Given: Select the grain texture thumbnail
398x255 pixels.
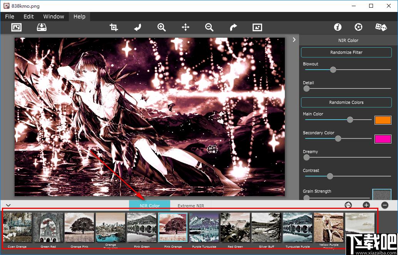Looking at the screenshot, I should pos(381,195).
